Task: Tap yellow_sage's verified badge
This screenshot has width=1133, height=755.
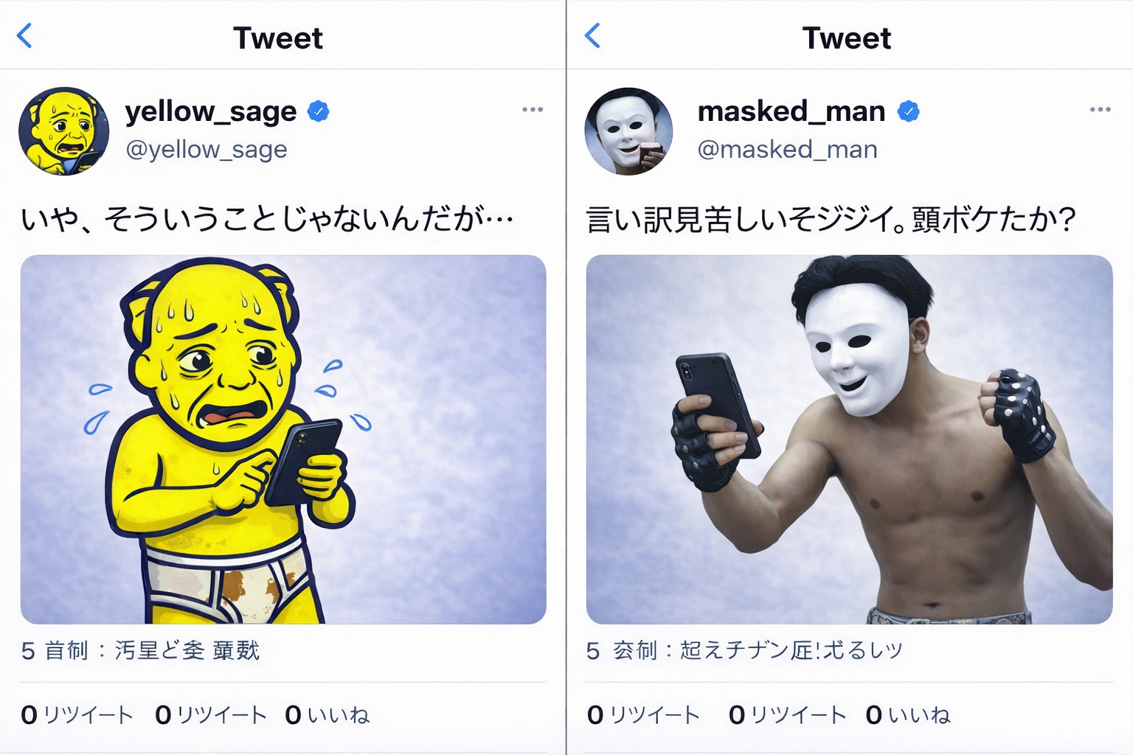Action: 318,111
